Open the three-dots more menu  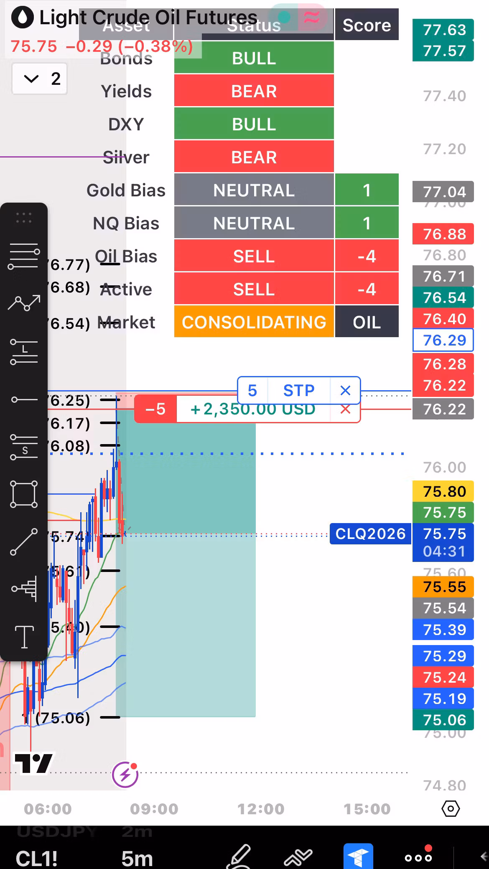click(x=418, y=857)
